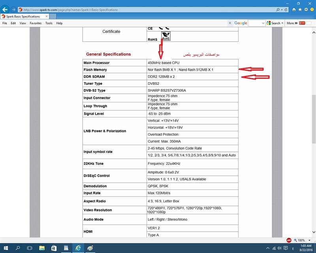The height and width of the screenshot is (253, 316).
Task: Click vertical scrollbar up arrow
Action: 314,32
